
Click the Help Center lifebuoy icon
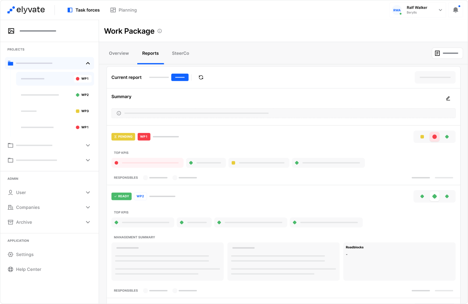(x=11, y=269)
